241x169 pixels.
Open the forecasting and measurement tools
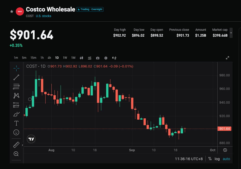click(x=16, y=105)
